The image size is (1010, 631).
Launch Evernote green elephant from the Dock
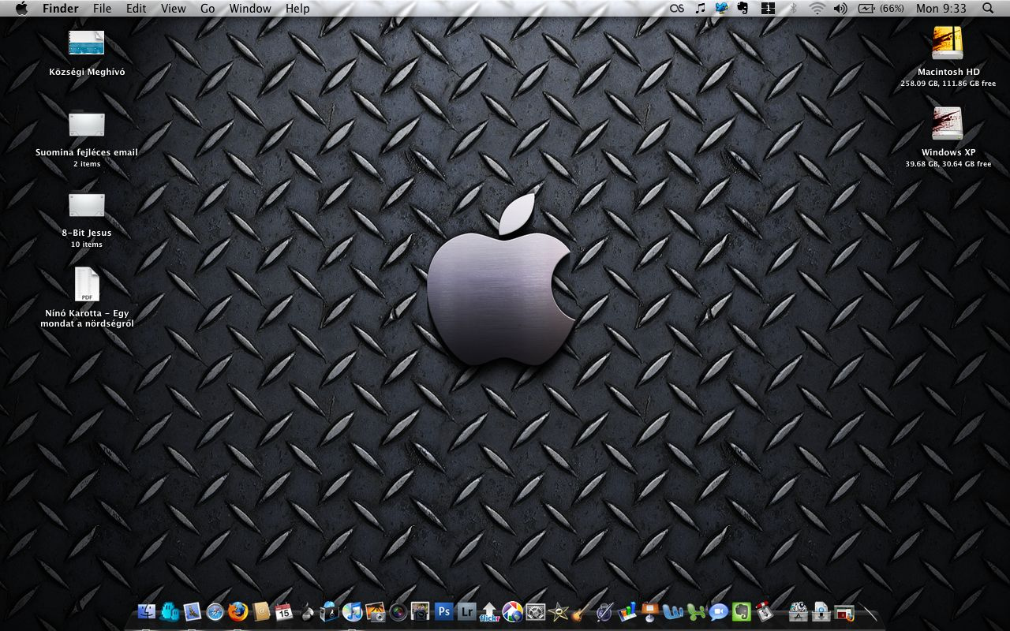(x=741, y=611)
